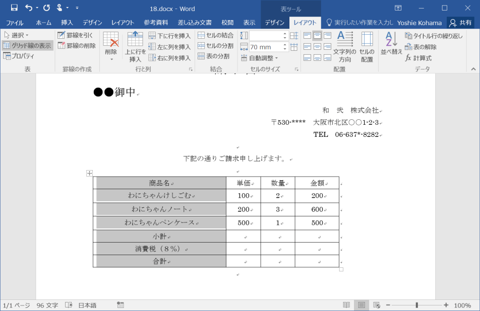Screen dimensions: 480x311
Task: Click the 日本語 language indicator
Action: [87, 305]
